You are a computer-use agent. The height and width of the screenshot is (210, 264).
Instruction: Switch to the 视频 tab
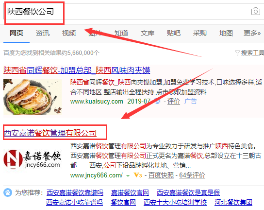tap(69, 33)
